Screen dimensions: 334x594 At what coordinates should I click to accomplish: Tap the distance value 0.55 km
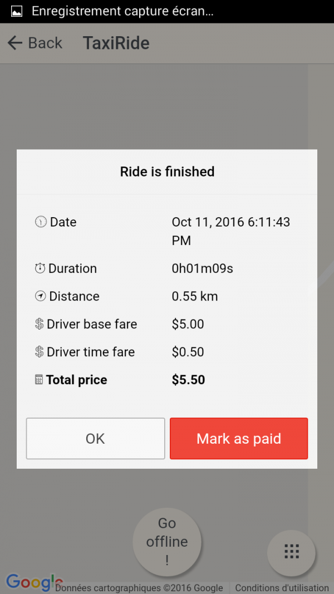click(x=195, y=296)
